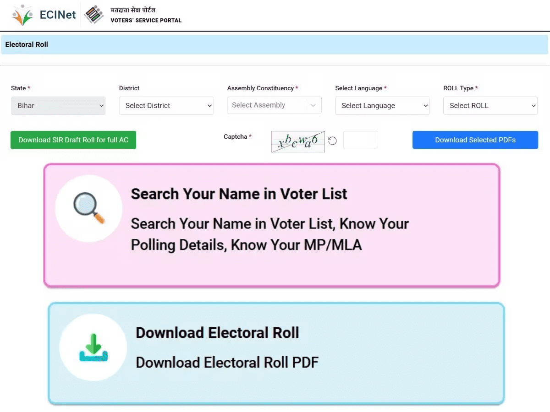Viewport: 550px width, 412px height.
Task: Click the ECINet brand text
Action: tap(58, 15)
